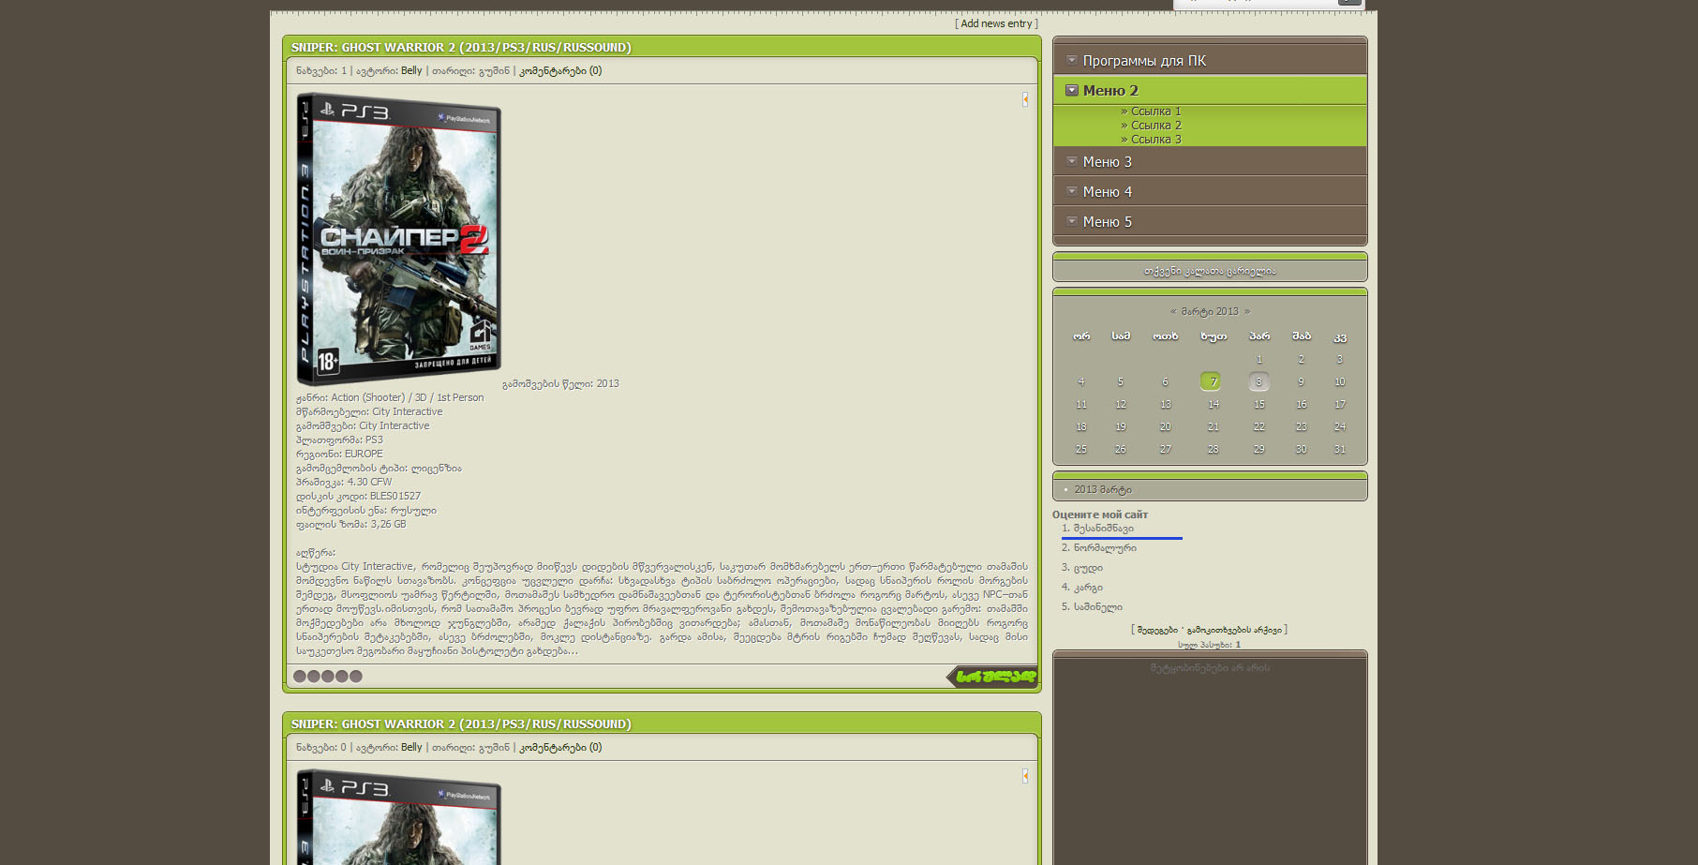Select second poll option in site rating poll
Screen dimensions: 1698x865
[1105, 548]
